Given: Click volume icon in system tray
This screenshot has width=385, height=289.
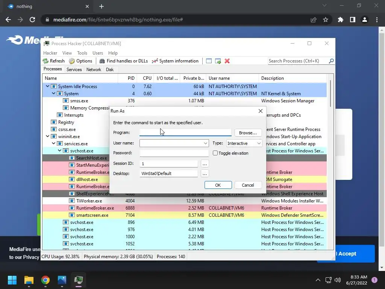Looking at the screenshot, I should coord(338,280).
